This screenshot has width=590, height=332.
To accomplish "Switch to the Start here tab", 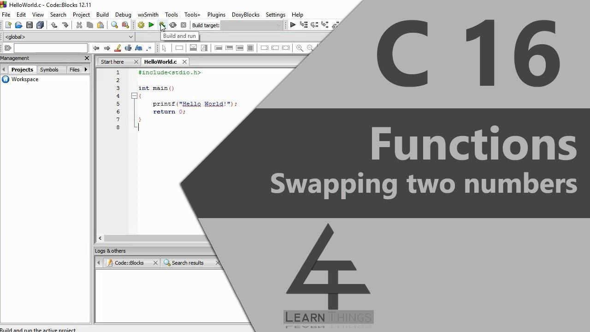I will pyautogui.click(x=112, y=62).
